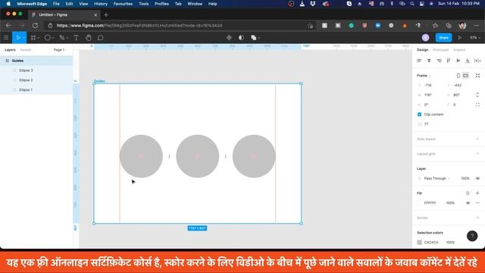
Task: Open the shape tools dropdown arrow
Action: [53, 38]
